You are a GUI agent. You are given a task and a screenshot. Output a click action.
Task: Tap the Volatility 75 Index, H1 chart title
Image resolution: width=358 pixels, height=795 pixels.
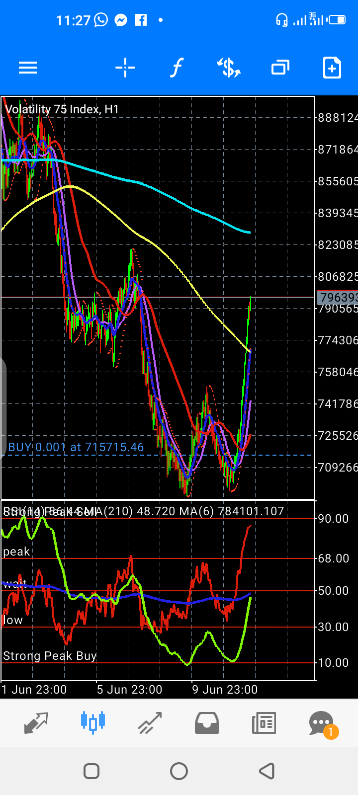point(62,109)
